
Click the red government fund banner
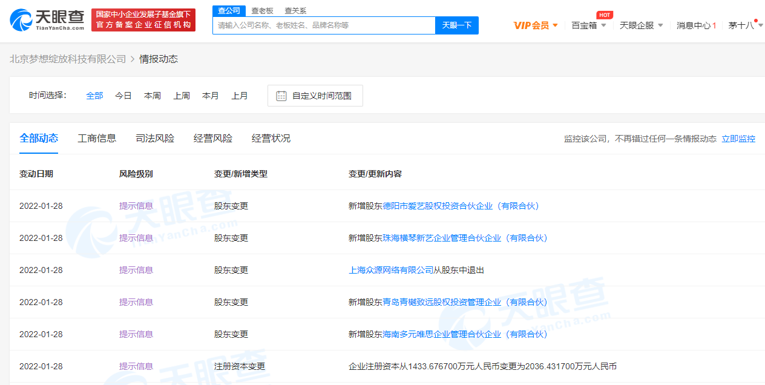tap(143, 20)
